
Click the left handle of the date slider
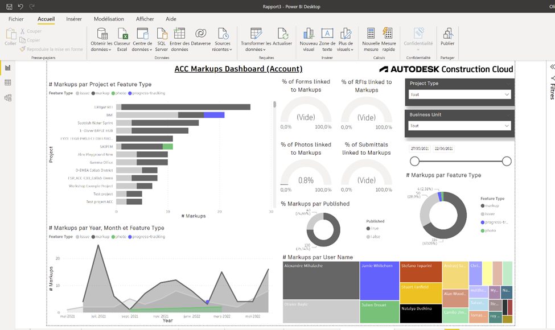pyautogui.click(x=414, y=161)
